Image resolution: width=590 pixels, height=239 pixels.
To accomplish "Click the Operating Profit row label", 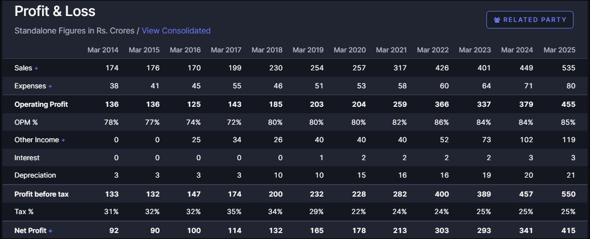I will coord(41,104).
